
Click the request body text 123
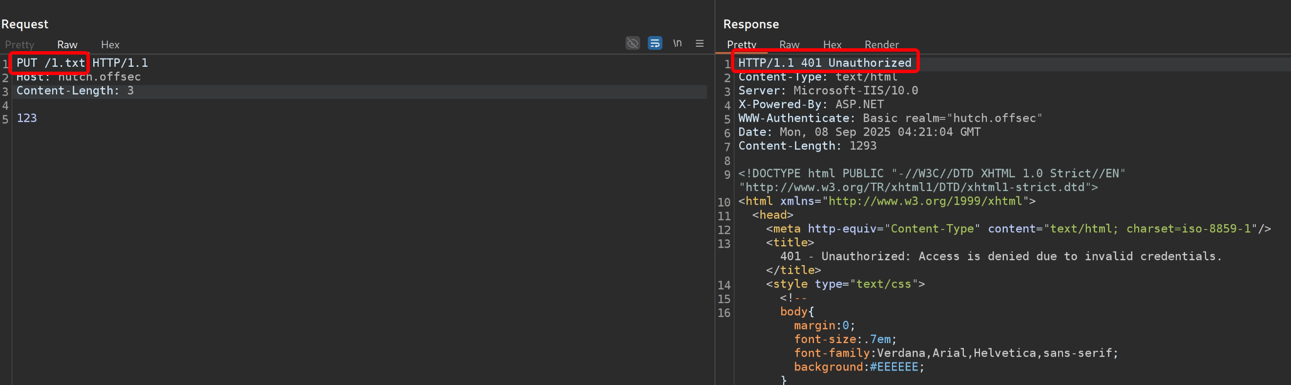pyautogui.click(x=26, y=118)
